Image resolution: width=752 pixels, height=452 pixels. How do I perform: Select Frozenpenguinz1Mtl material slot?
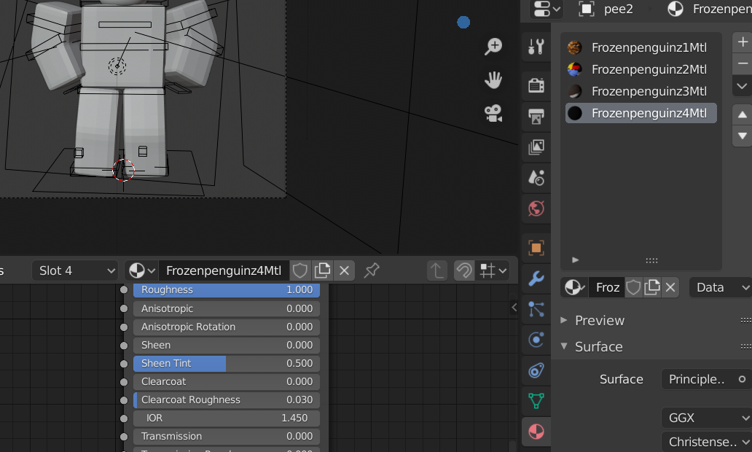[x=641, y=47]
